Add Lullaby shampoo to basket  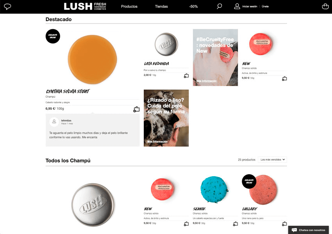284,223
